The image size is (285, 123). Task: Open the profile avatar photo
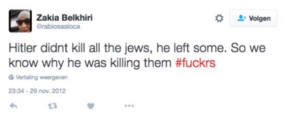(20, 21)
